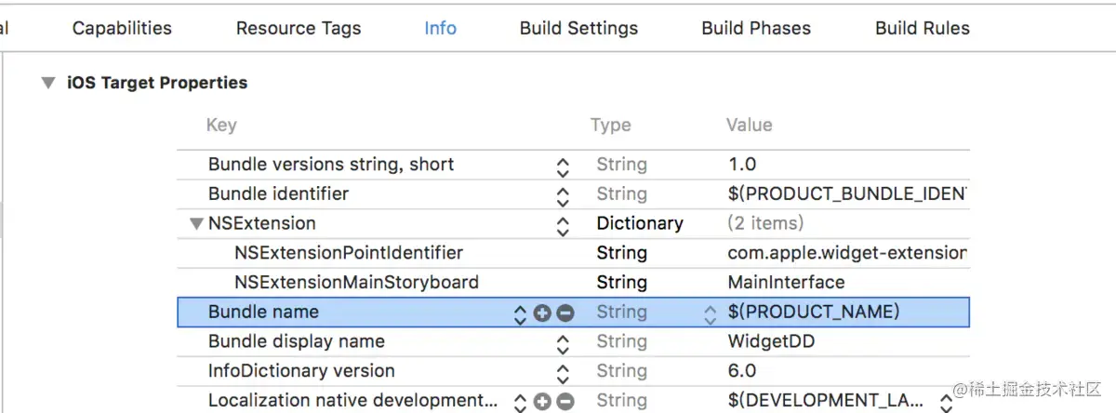This screenshot has height=413, width=1116.
Task: Select the Resource Tags tab
Action: [299, 28]
